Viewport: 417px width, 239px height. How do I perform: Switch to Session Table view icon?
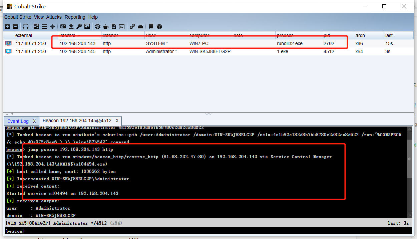pyautogui.click(x=44, y=26)
